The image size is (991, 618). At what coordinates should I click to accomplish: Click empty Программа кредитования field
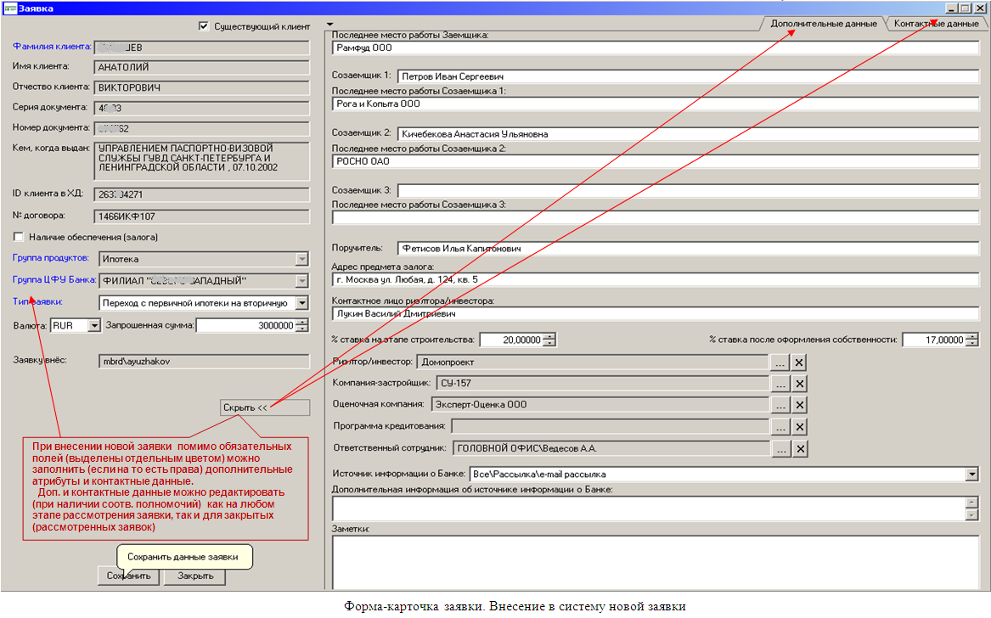click(611, 426)
